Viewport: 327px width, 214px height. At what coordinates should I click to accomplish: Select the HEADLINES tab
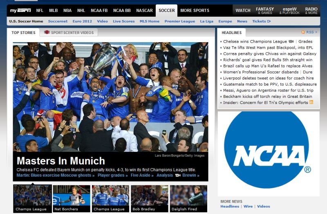(x=231, y=32)
